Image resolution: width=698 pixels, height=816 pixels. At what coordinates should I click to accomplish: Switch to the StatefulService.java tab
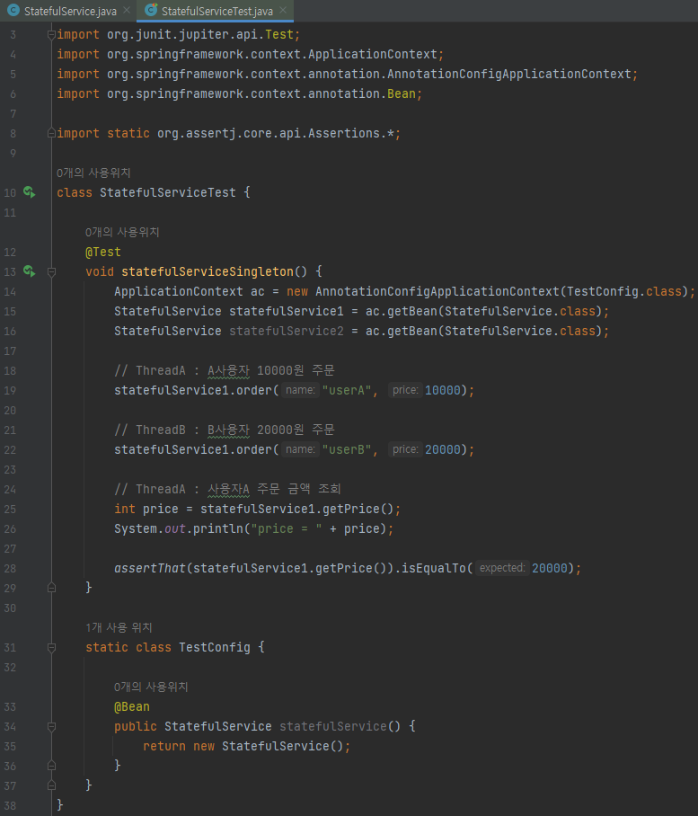coord(70,11)
